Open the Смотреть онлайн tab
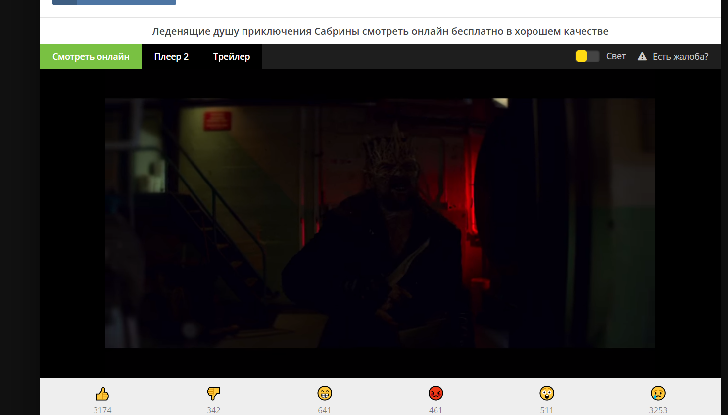 point(91,56)
